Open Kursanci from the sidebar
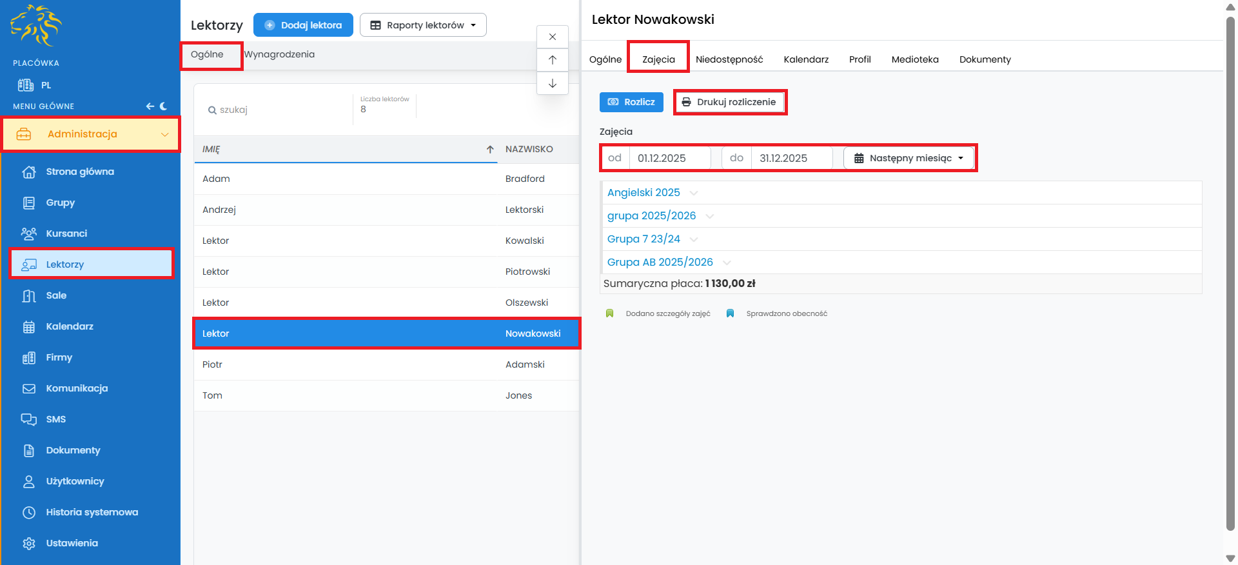1238x565 pixels. click(x=66, y=233)
